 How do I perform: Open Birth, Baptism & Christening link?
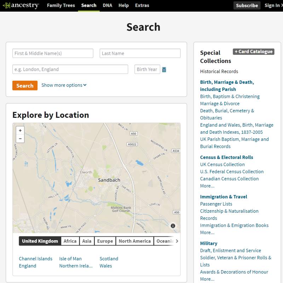[230, 96]
